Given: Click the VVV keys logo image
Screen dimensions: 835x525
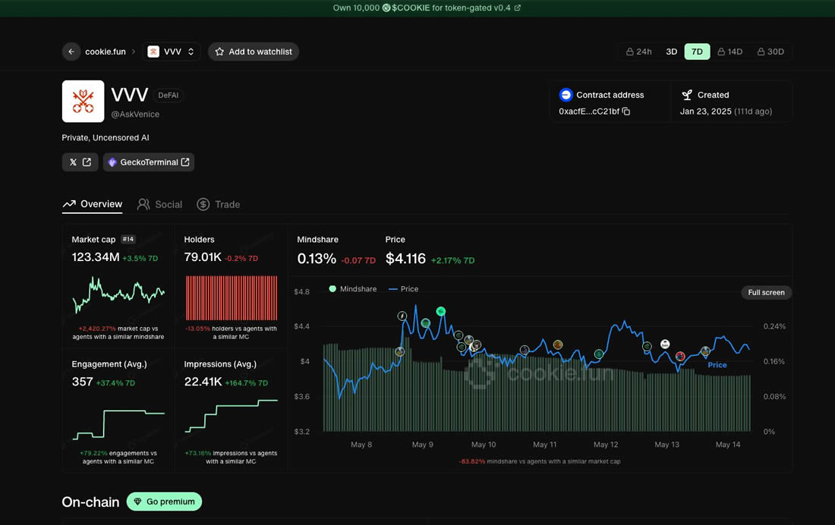Looking at the screenshot, I should coord(83,101).
